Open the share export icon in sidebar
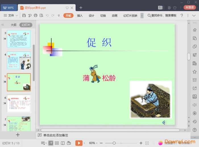The width and height of the screenshot is (199, 147). 194,88
